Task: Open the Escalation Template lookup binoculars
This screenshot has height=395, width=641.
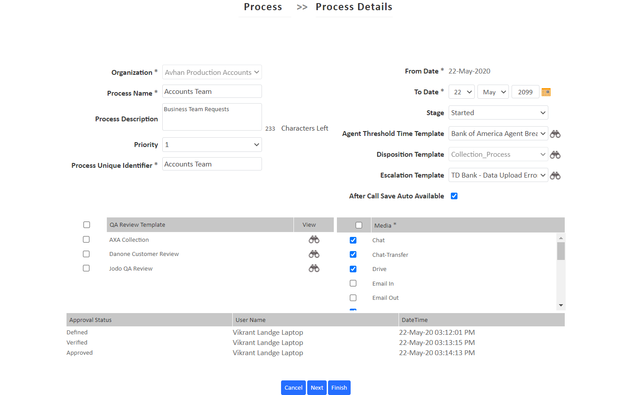Action: 555,175
